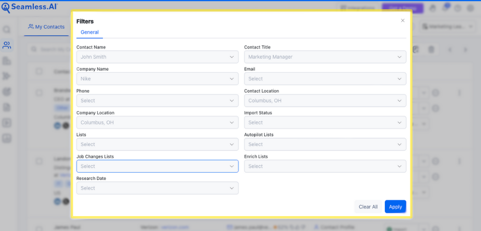Tick the first contact row checkbox
481x231 pixels.
tap(39, 93)
